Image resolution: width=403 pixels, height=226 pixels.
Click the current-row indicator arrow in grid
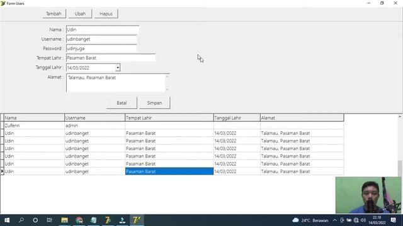tap(2, 171)
